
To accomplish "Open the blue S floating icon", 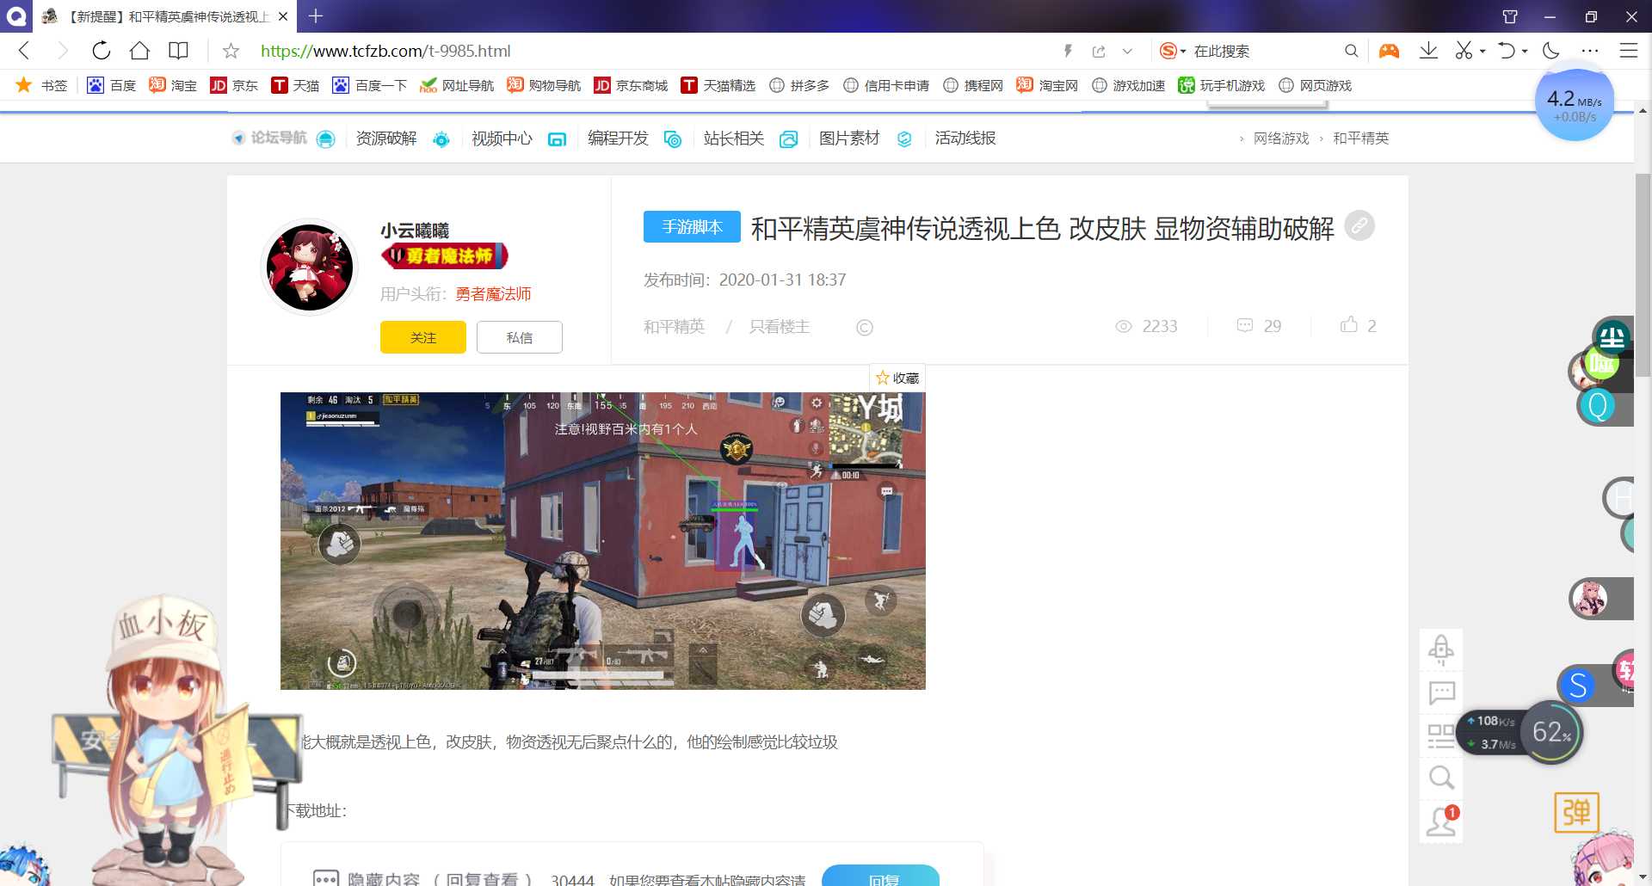I will 1577,686.
